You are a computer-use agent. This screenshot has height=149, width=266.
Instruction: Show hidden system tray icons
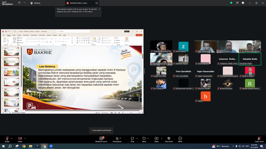233,146
